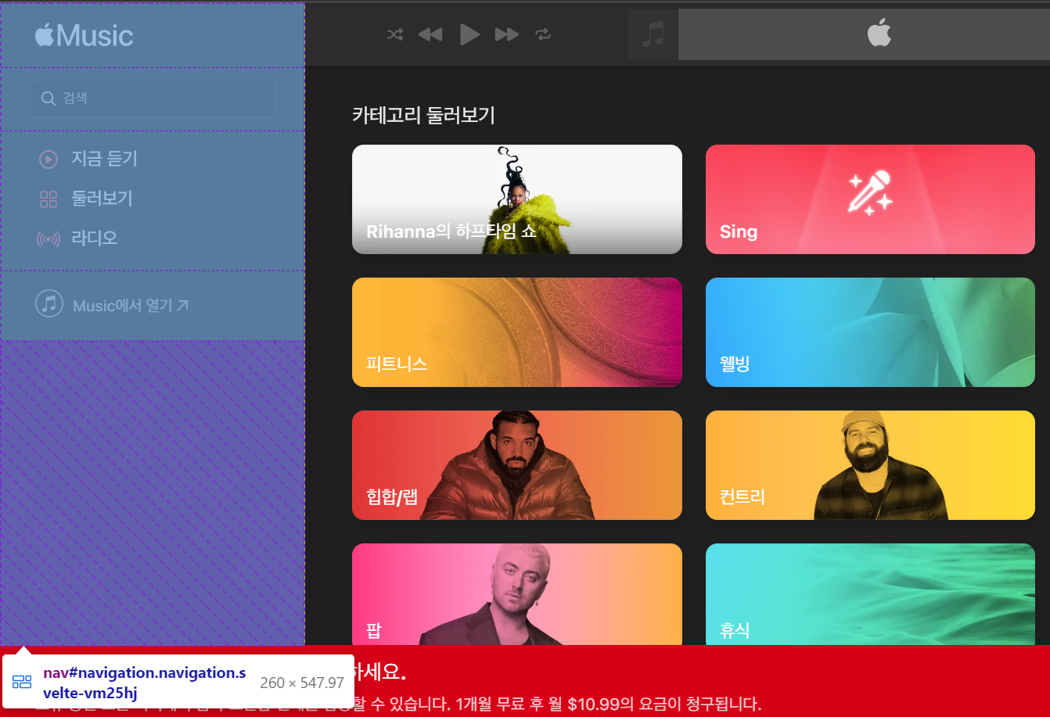The height and width of the screenshot is (717, 1050).
Task: Click the 둘러보기 grid icon
Action: (x=49, y=199)
